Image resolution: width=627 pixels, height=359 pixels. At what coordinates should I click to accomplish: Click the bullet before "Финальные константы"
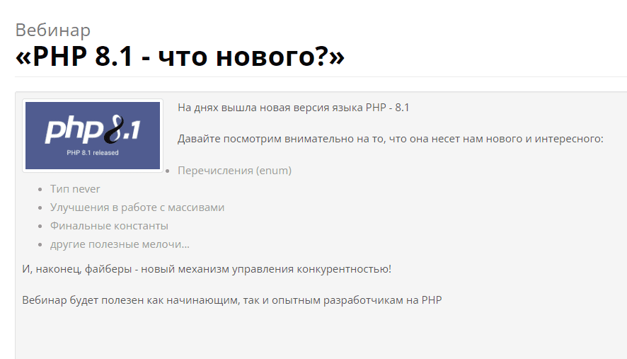pos(40,227)
